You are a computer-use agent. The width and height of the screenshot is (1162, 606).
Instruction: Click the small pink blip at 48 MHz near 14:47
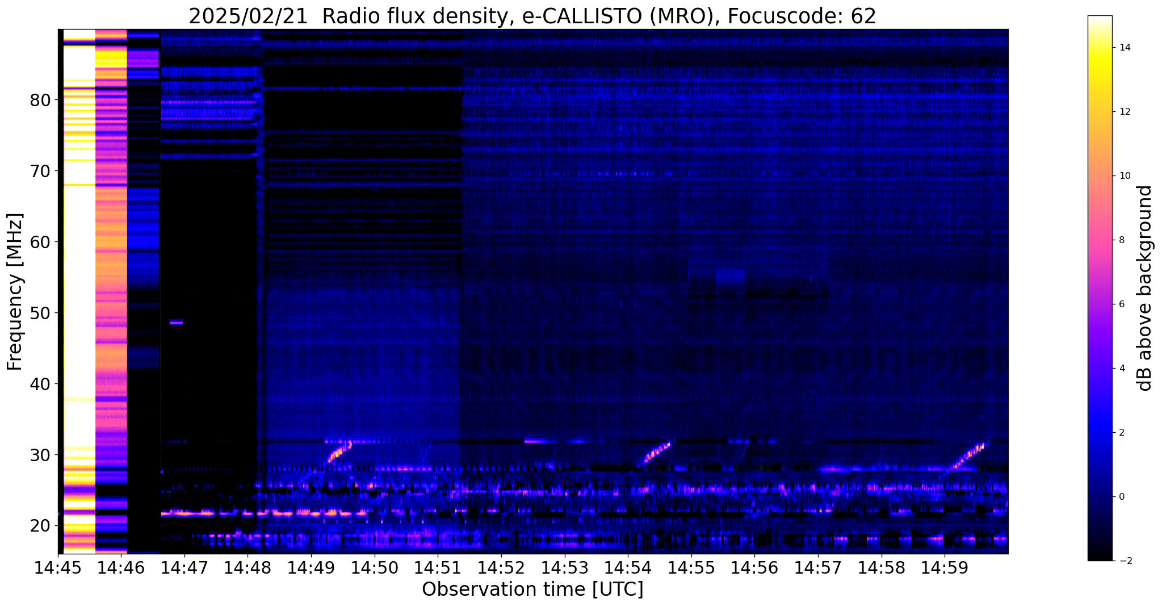pos(176,323)
